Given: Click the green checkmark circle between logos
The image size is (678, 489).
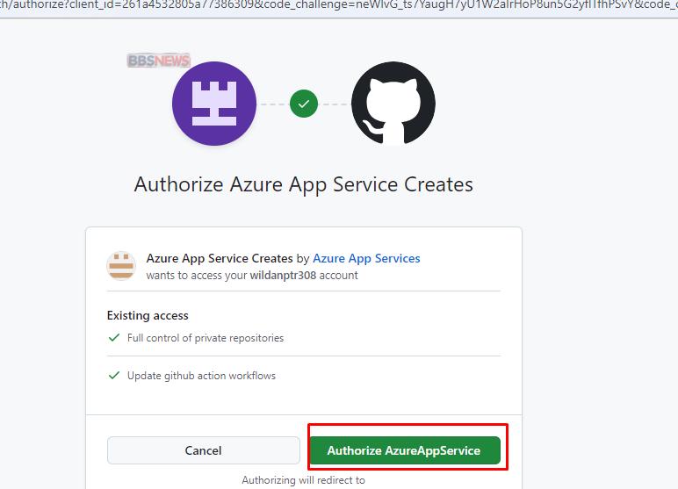Looking at the screenshot, I should [x=304, y=104].
